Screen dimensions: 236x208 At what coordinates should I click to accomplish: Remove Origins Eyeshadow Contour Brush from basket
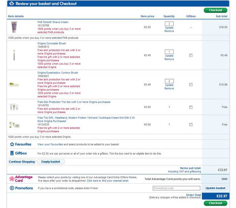169,88
